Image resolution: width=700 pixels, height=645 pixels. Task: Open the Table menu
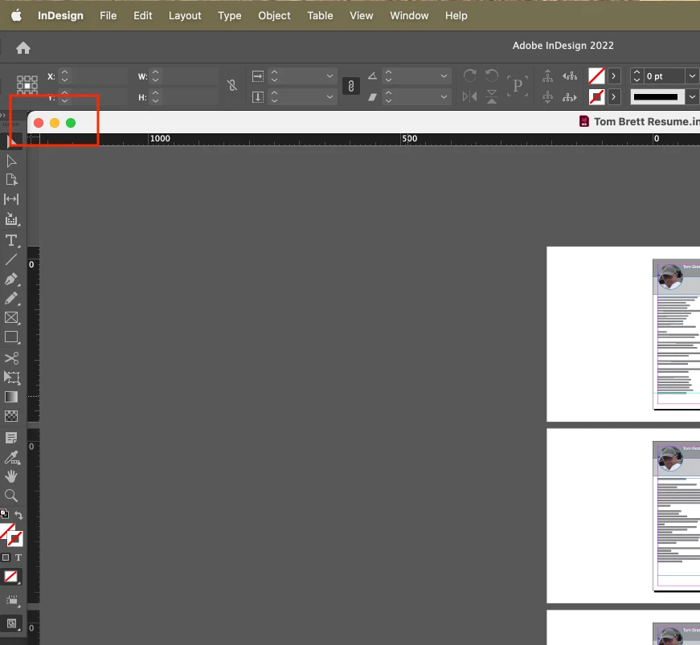click(320, 15)
